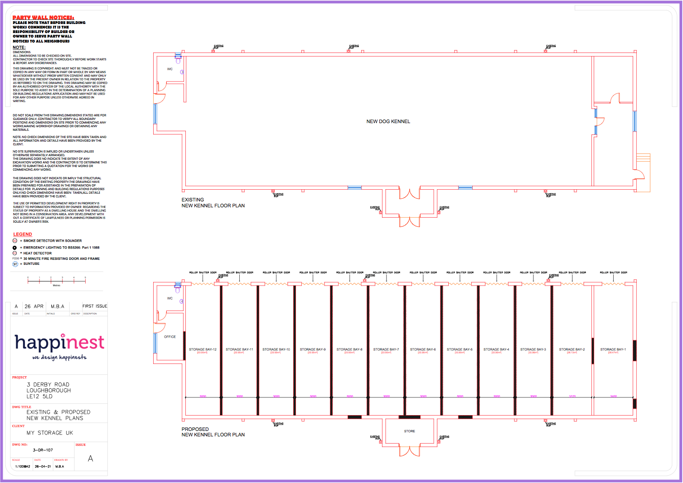The height and width of the screenshot is (483, 683).
Task: Click 'LE12 5LD' postcode
Action: pyautogui.click(x=39, y=397)
